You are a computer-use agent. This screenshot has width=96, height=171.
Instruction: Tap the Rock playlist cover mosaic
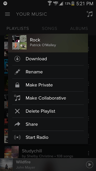[19, 42]
